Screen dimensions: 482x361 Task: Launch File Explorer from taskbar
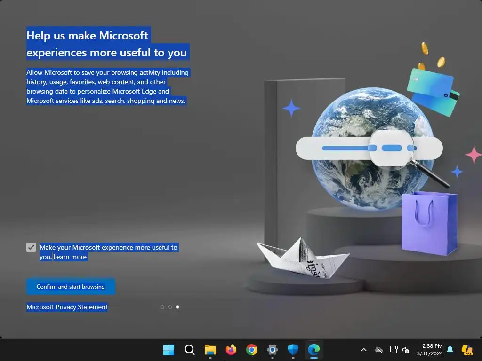click(x=210, y=350)
